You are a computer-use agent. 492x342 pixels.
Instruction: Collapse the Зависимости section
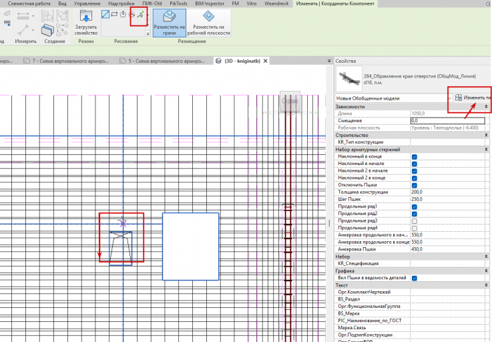point(486,107)
